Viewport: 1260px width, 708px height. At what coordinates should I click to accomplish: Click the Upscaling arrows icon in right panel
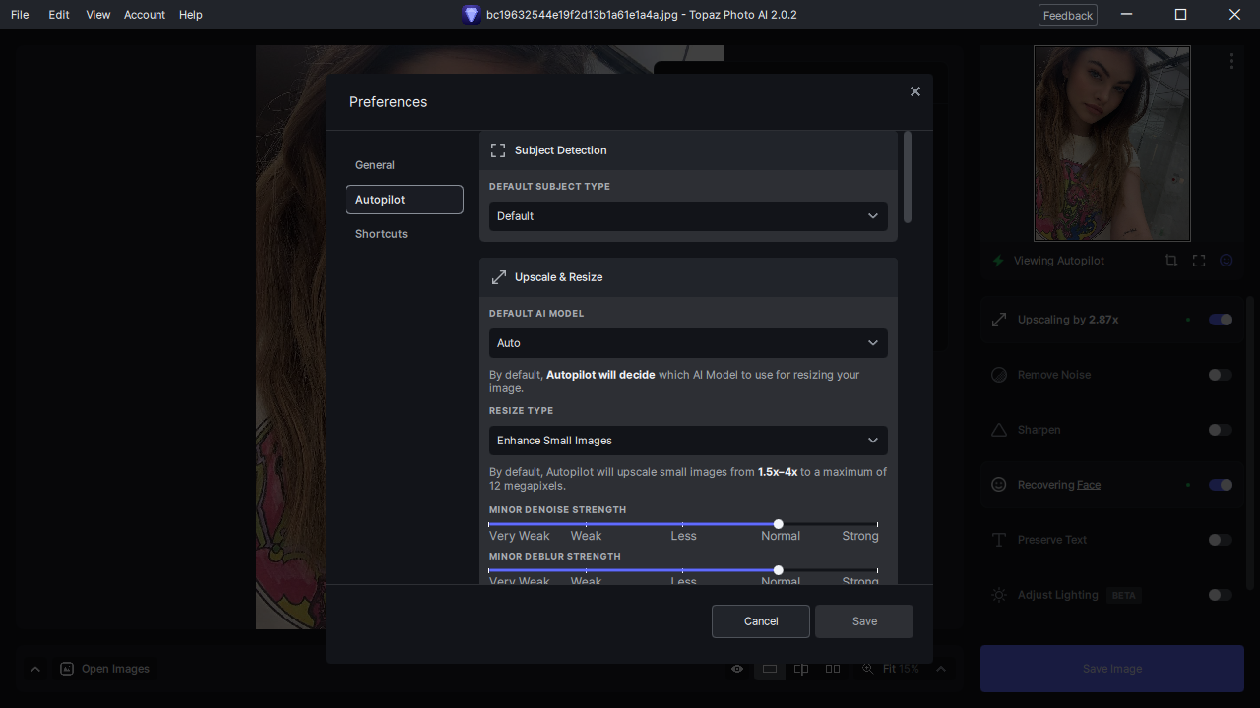point(999,320)
